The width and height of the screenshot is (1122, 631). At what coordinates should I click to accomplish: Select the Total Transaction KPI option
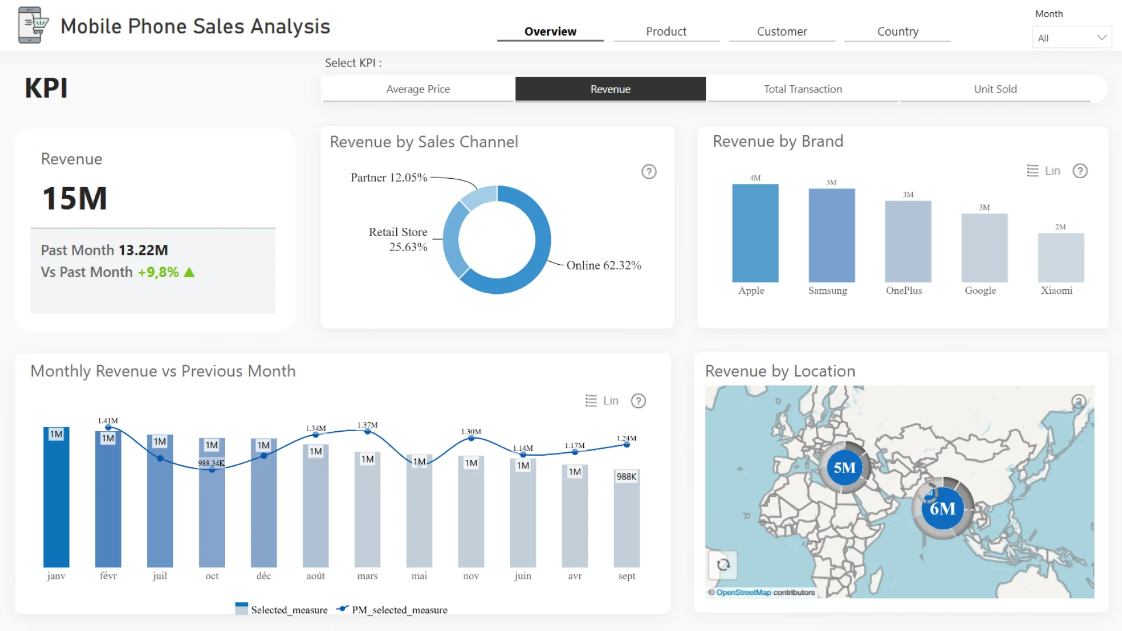(x=802, y=89)
